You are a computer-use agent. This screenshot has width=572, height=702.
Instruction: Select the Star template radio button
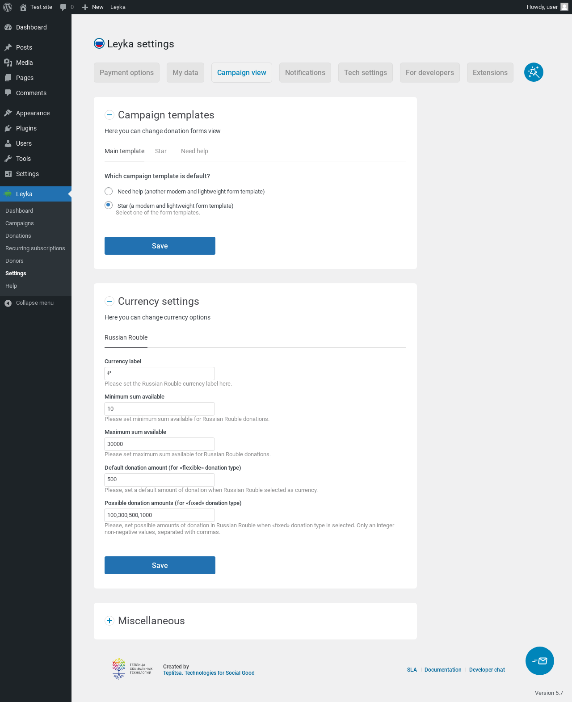pyautogui.click(x=109, y=205)
